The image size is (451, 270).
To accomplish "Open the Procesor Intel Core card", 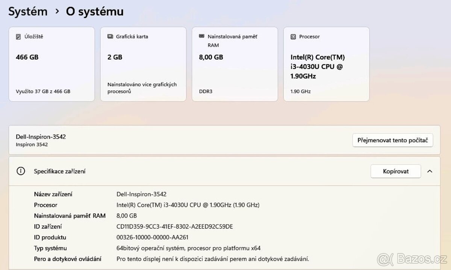I will coord(326,64).
